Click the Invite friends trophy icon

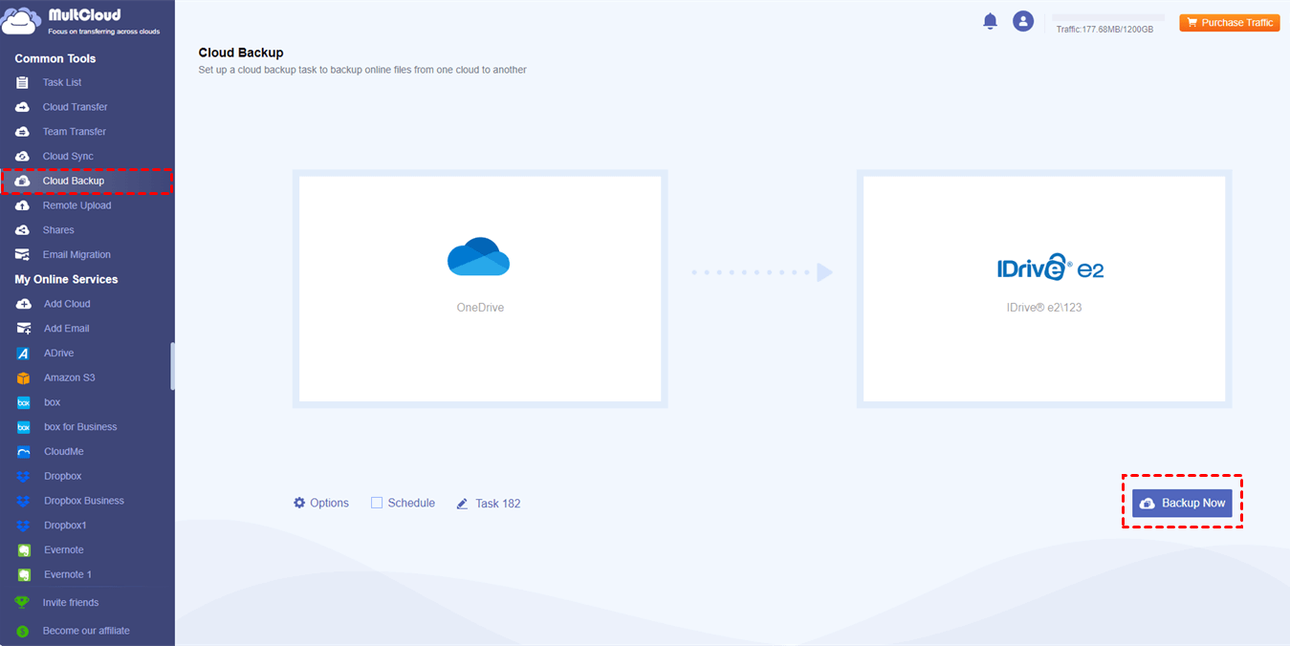(x=22, y=603)
